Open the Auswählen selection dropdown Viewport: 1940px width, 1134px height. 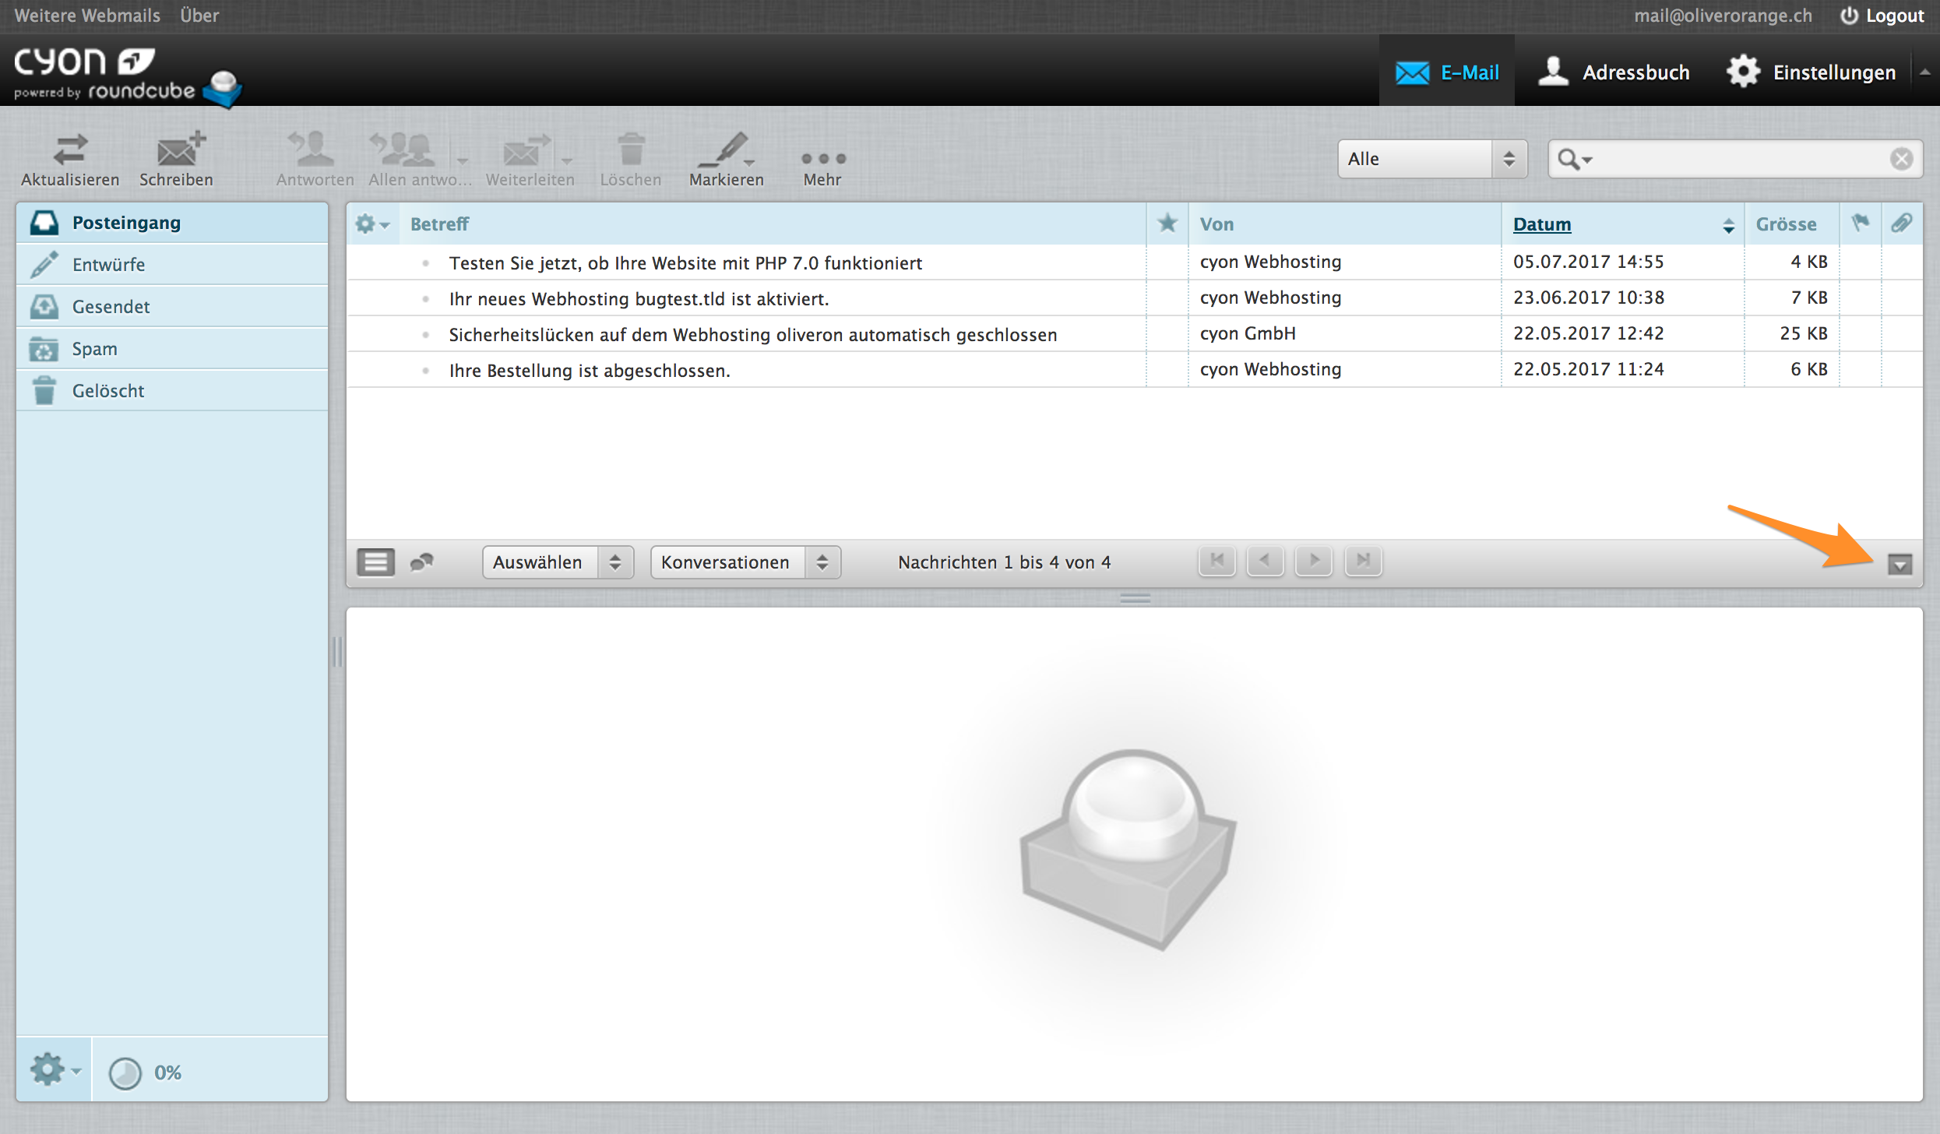click(557, 562)
